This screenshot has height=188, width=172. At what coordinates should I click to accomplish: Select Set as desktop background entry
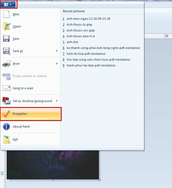click(32, 101)
